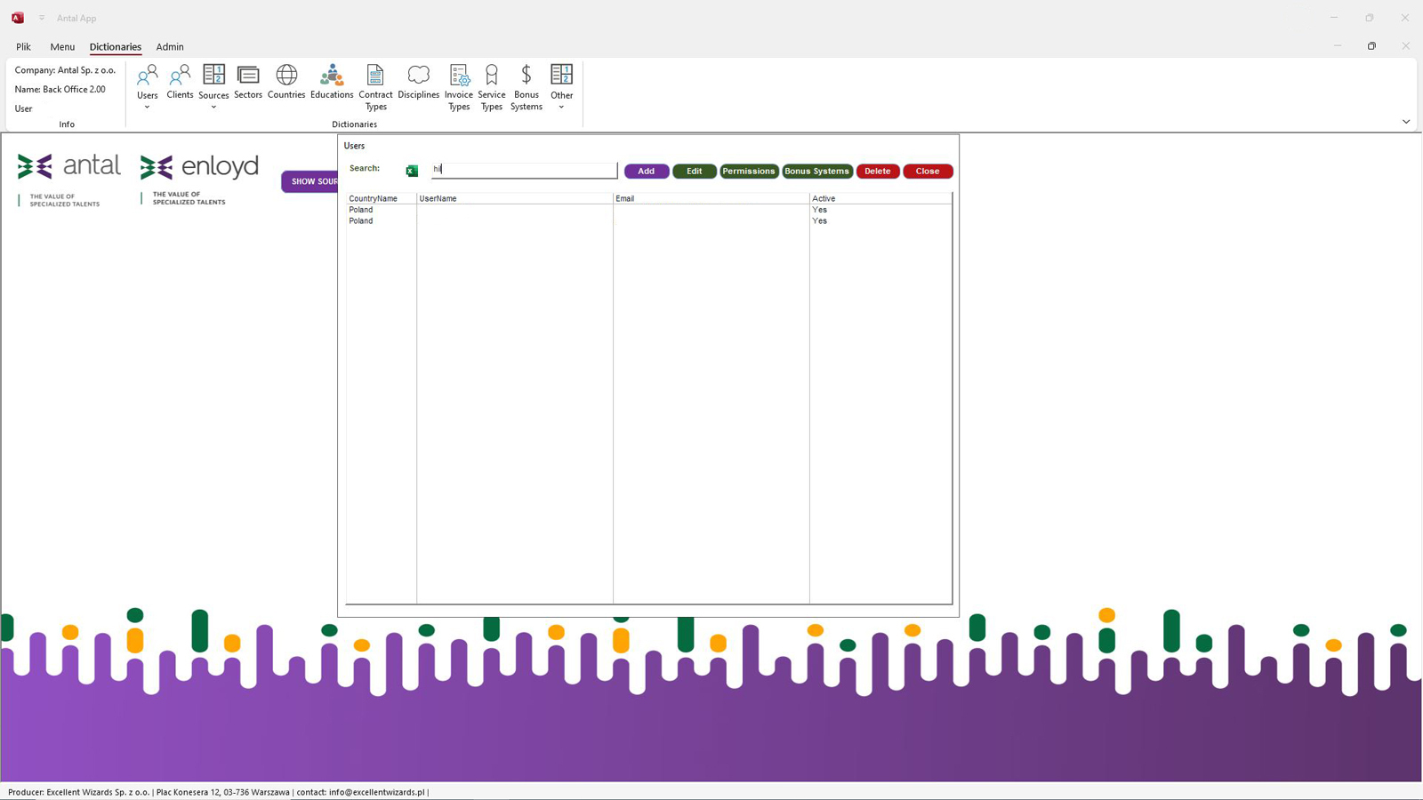Screen dimensions: 1423x800
Task: Export users with the Excel icon
Action: pyautogui.click(x=412, y=171)
